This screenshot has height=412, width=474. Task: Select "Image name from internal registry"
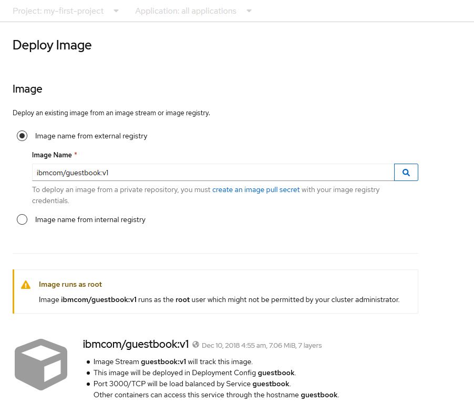coord(22,219)
